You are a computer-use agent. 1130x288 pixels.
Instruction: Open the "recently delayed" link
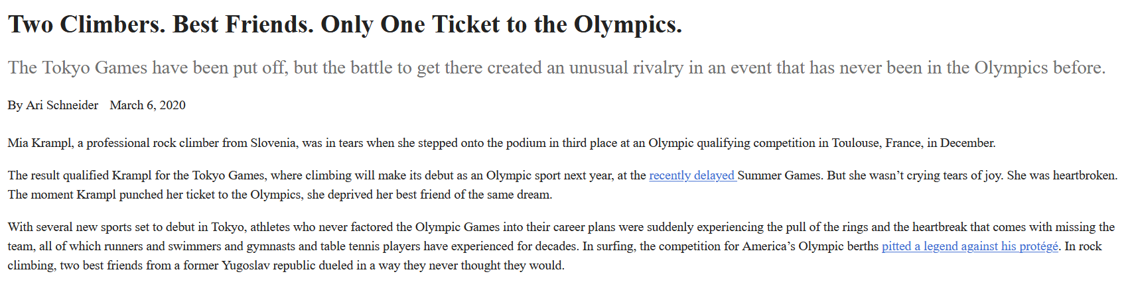tap(693, 175)
